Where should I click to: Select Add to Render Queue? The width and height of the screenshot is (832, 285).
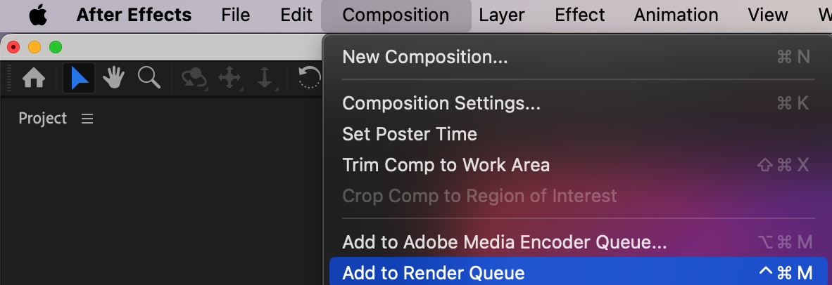tap(433, 273)
